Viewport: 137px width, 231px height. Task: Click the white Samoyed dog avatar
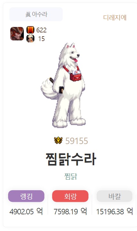63,85
